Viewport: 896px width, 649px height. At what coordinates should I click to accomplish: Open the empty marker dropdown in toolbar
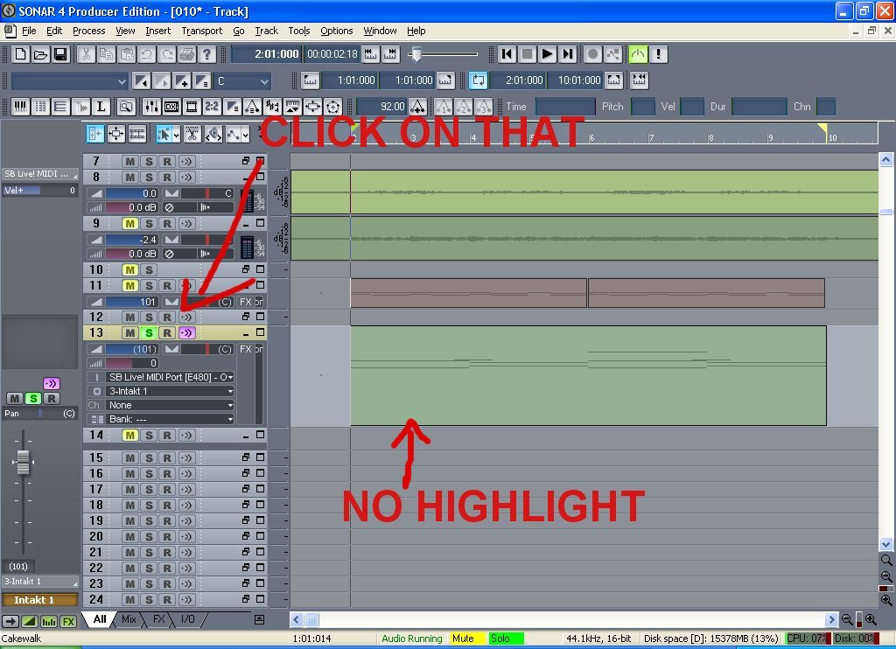pyautogui.click(x=69, y=81)
